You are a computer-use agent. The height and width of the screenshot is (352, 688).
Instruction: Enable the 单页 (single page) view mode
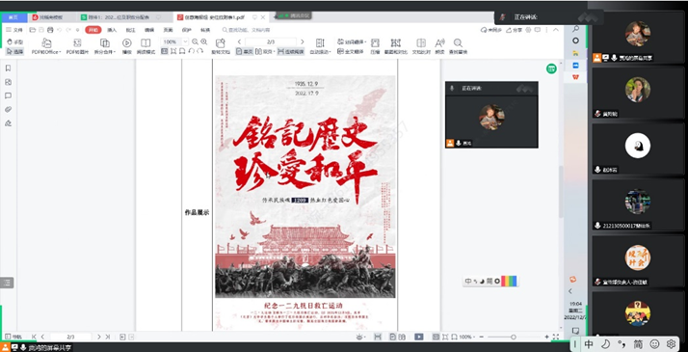(245, 51)
